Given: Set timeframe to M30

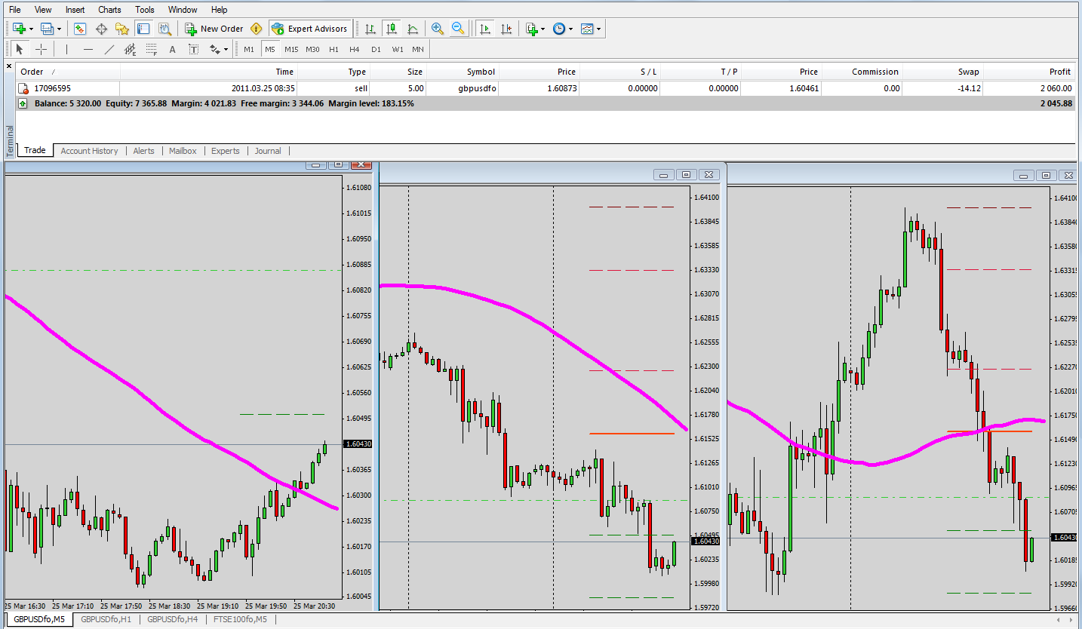Looking at the screenshot, I should (312, 49).
